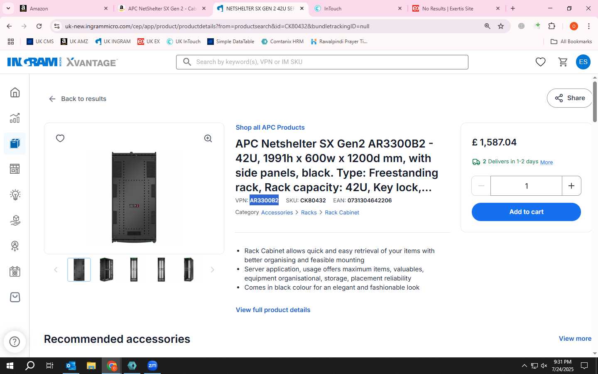
Task: Add product to favorites with image heart
Action: point(60,138)
